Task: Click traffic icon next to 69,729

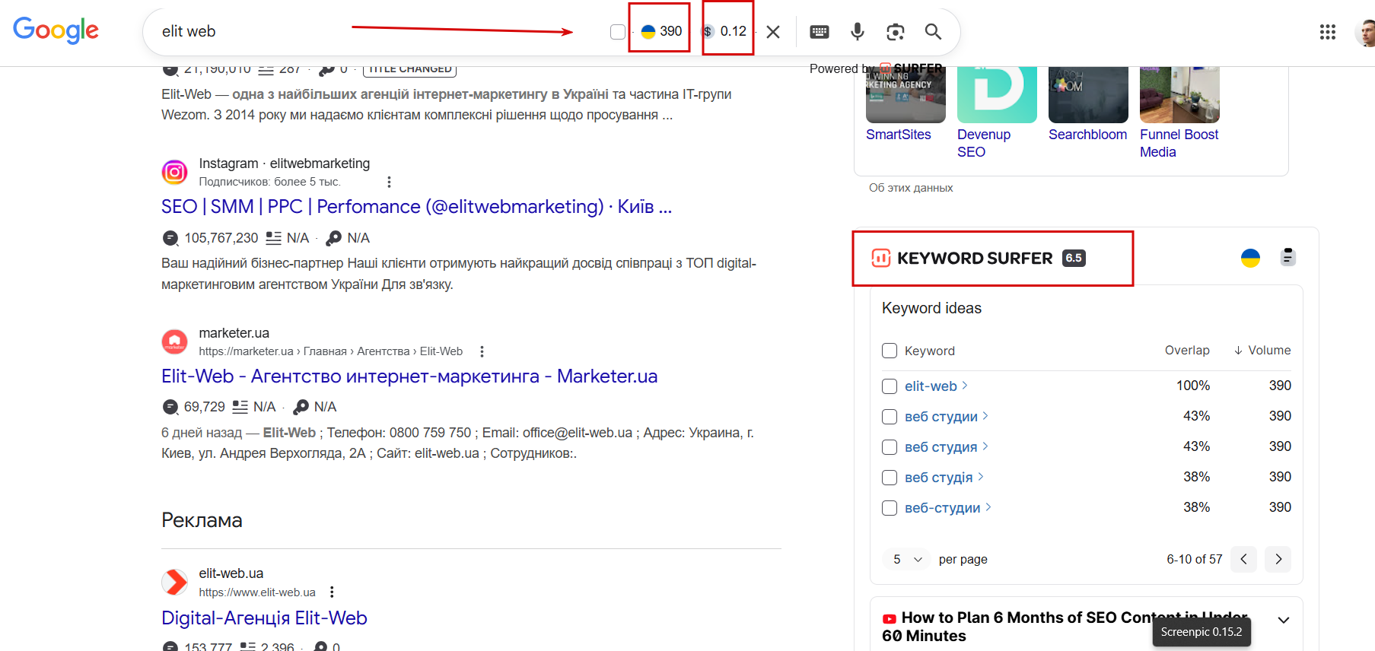Action: [x=170, y=407]
